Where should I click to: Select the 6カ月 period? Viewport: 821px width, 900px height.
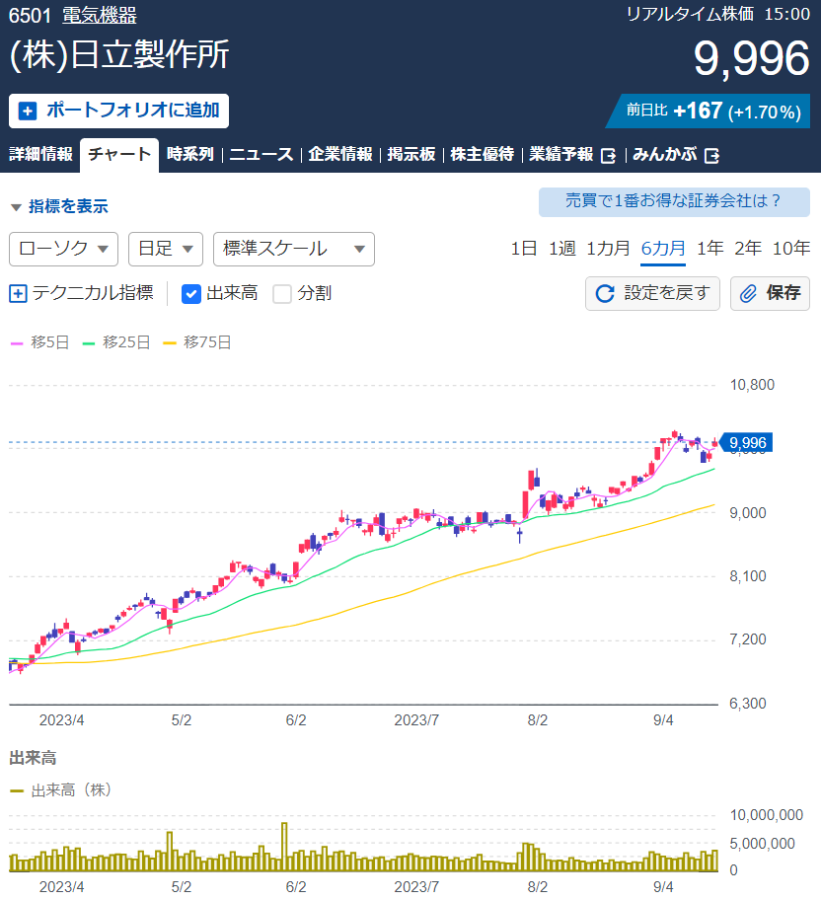click(x=663, y=249)
